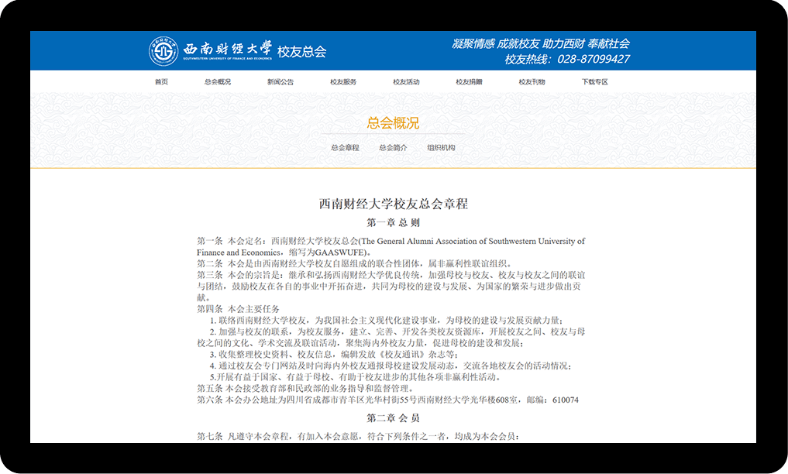Switch to the 总会简介 sub-tab
This screenshot has width=788, height=474.
(x=393, y=148)
